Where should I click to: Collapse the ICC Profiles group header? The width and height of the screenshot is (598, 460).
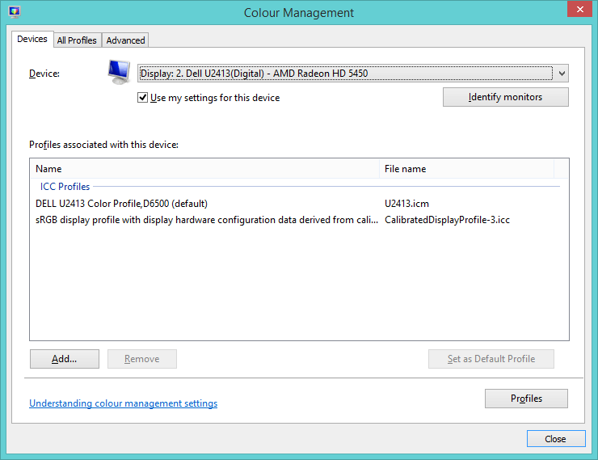[x=65, y=187]
